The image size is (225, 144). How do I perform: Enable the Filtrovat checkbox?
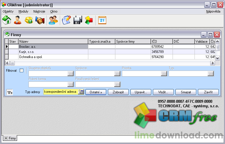click(22, 70)
